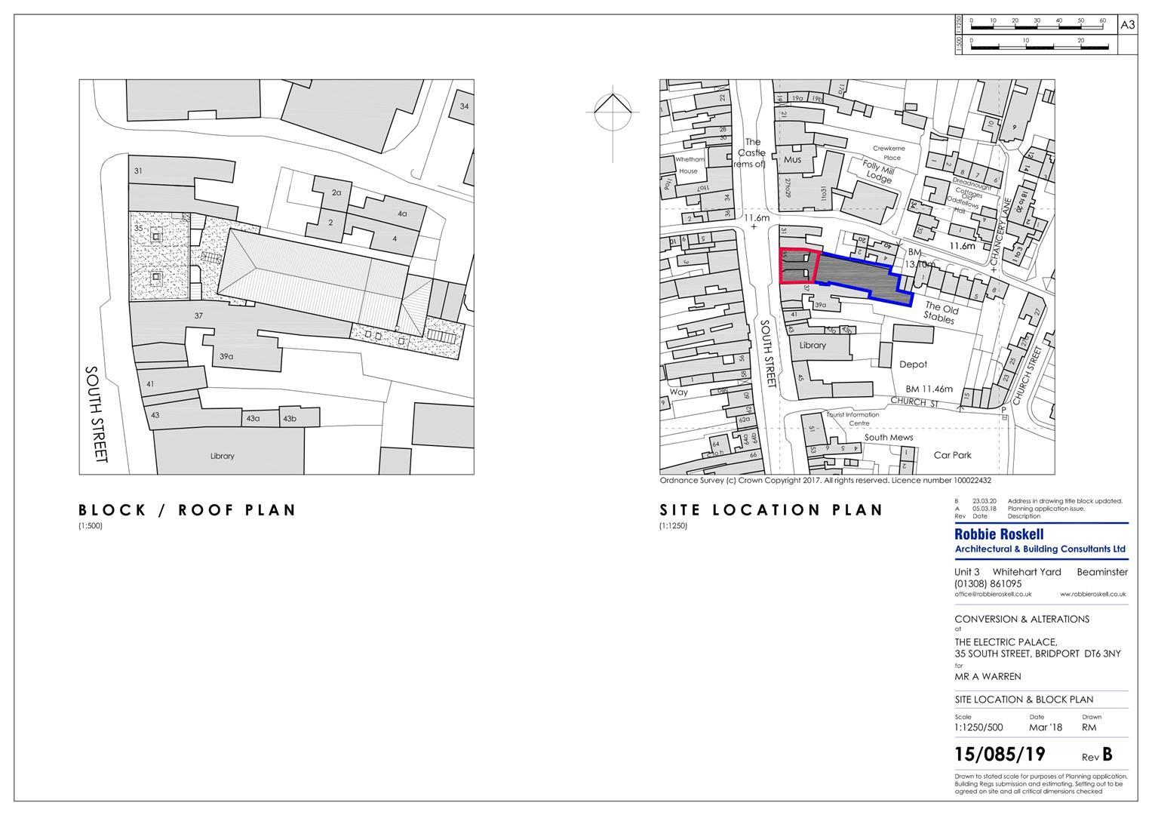This screenshot has height=815, width=1152.
Task: Click 'Tourist Information Centre' label
Action: click(852, 419)
